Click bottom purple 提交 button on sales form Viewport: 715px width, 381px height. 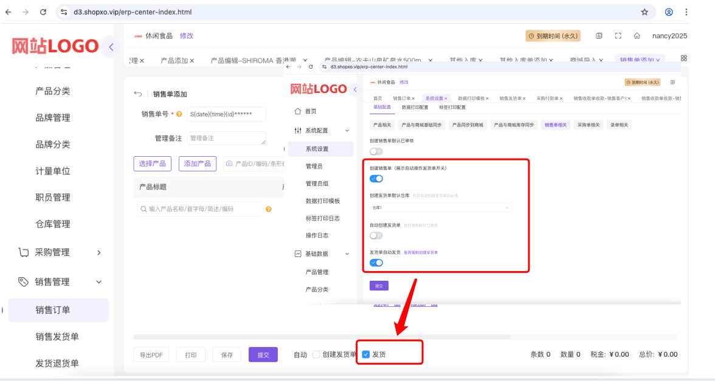coord(263,355)
